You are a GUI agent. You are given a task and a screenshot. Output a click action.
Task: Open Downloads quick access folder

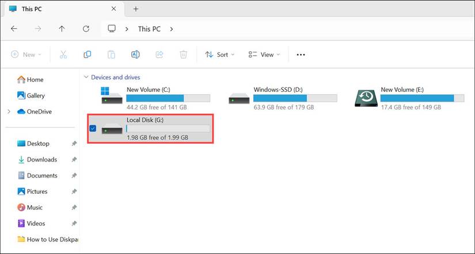[x=37, y=160]
